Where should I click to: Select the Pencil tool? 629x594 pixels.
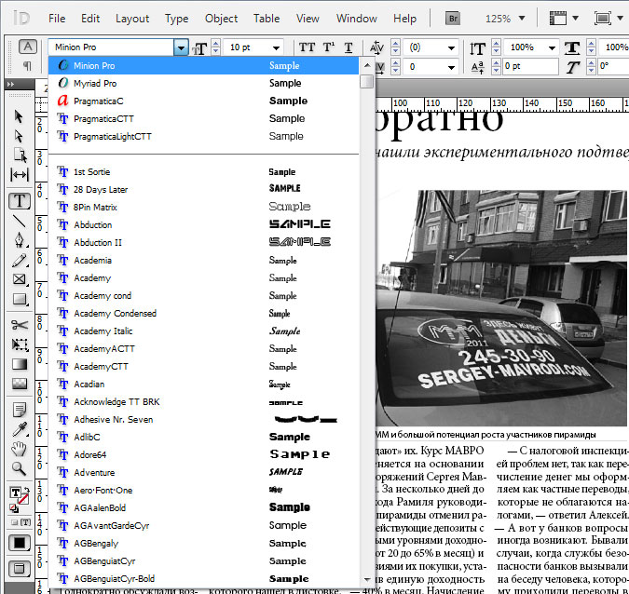point(20,260)
